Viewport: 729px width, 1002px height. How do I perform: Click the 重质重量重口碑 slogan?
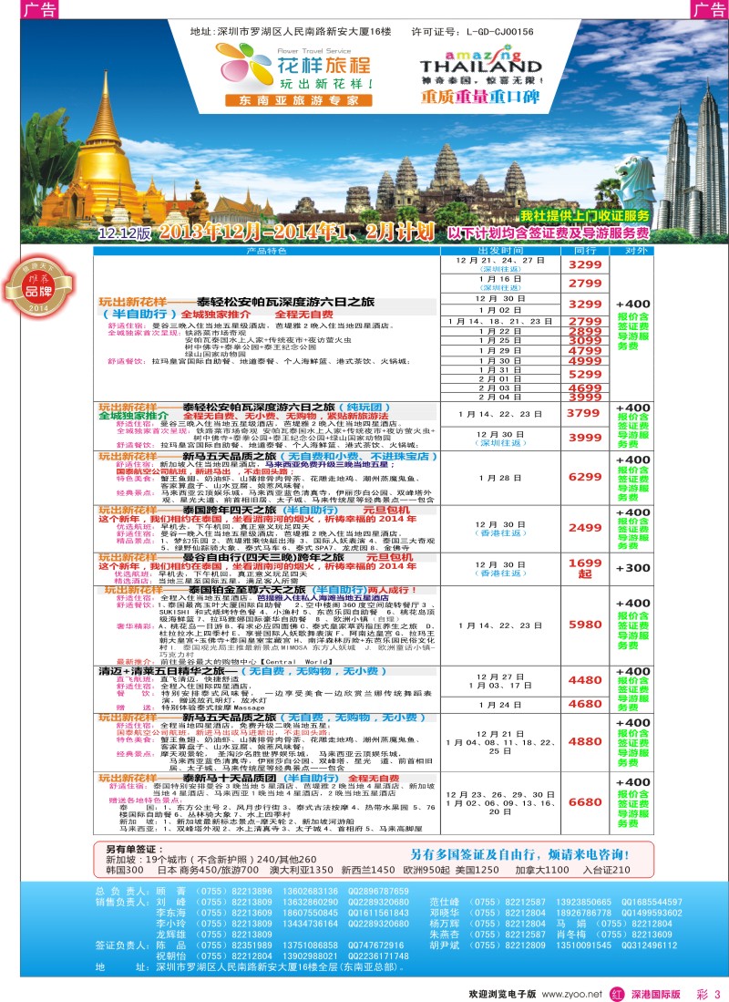coord(480,97)
